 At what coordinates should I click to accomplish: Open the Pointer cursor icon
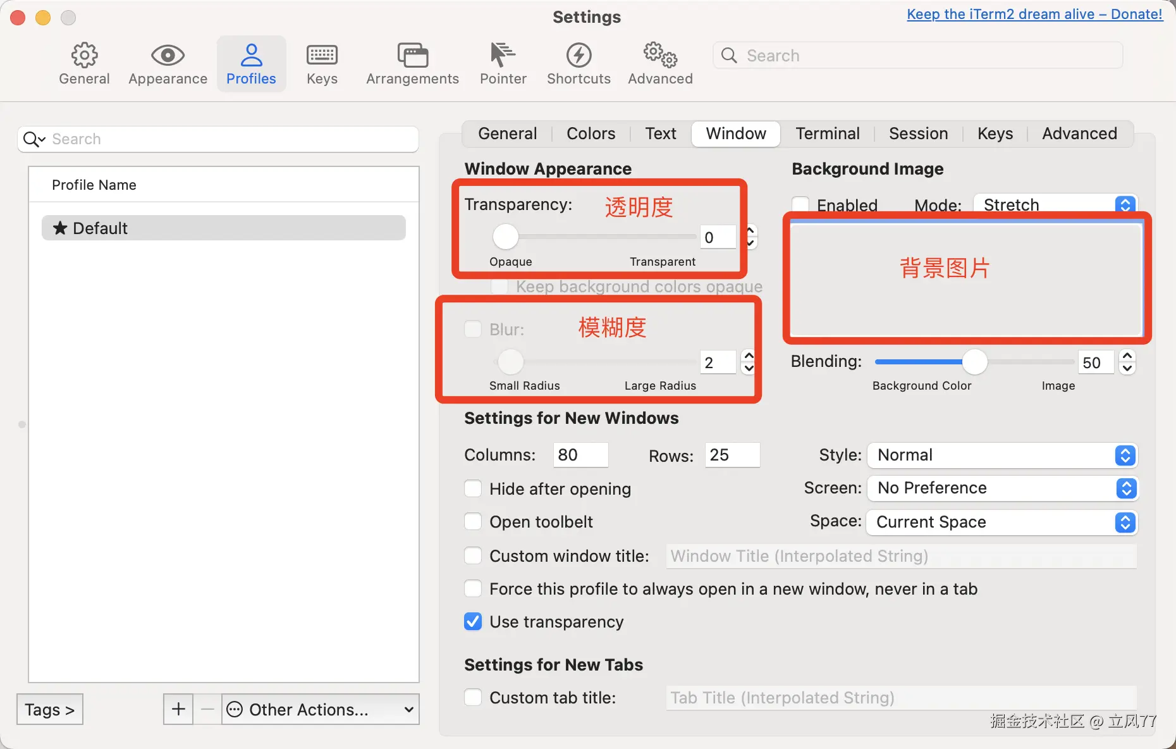(503, 55)
